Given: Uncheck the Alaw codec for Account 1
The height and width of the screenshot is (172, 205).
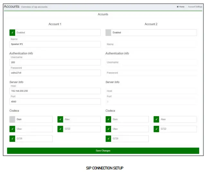Looking at the screenshot, I should [60, 119].
